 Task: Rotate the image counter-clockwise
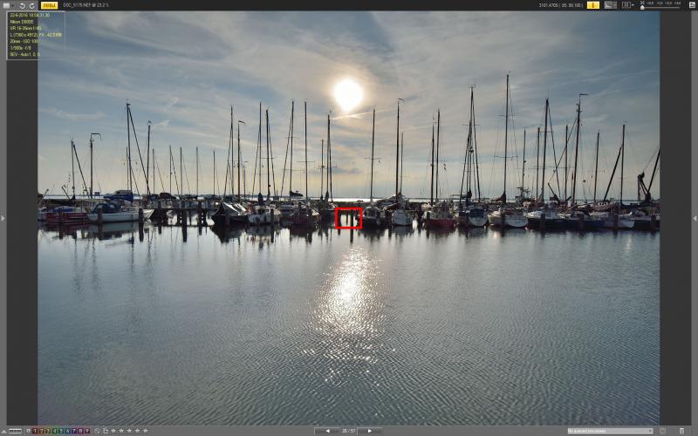23,6
